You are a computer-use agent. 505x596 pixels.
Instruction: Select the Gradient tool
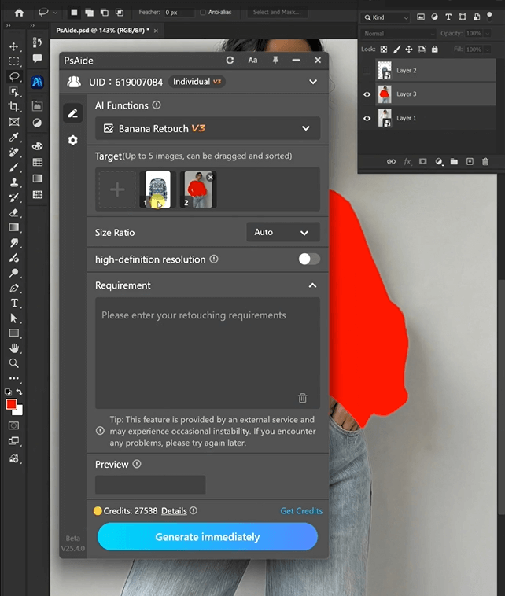coord(14,227)
